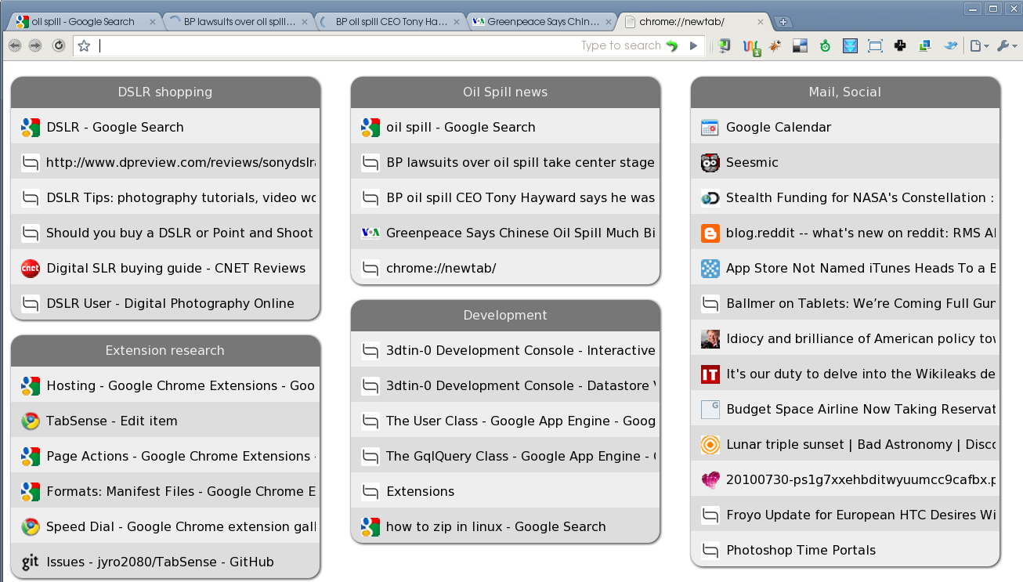Click in the address bar input field
The height and width of the screenshot is (582, 1023).
pos(337,46)
